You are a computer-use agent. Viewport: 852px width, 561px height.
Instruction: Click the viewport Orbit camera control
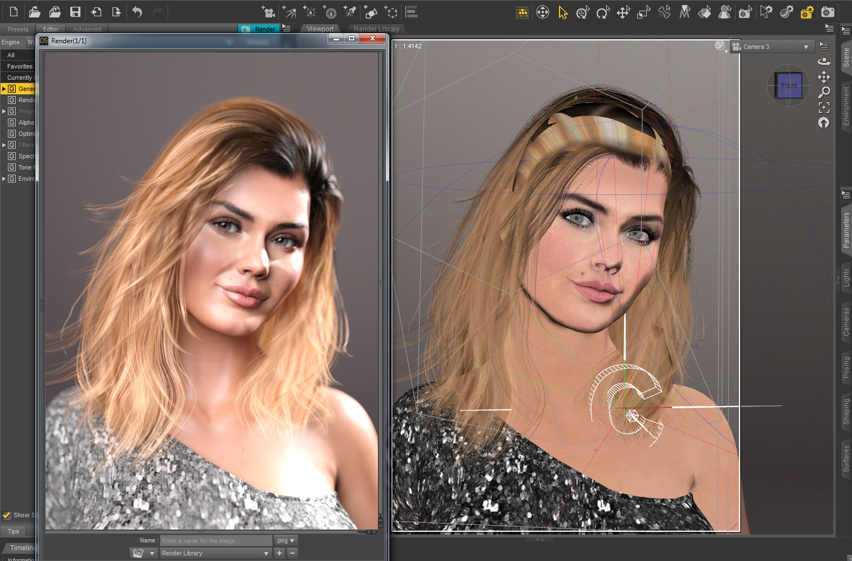[x=824, y=61]
